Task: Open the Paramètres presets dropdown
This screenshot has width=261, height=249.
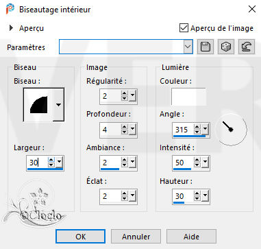Action: pos(188,47)
